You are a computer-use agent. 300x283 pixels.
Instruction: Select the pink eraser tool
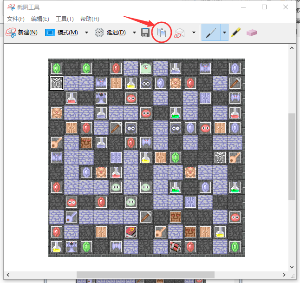251,33
